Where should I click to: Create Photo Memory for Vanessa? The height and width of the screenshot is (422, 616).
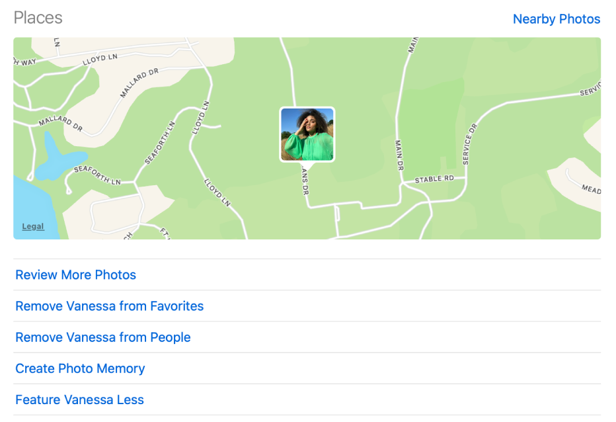pyautogui.click(x=80, y=368)
